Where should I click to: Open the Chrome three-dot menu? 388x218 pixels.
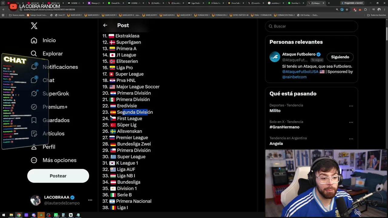[384, 9]
